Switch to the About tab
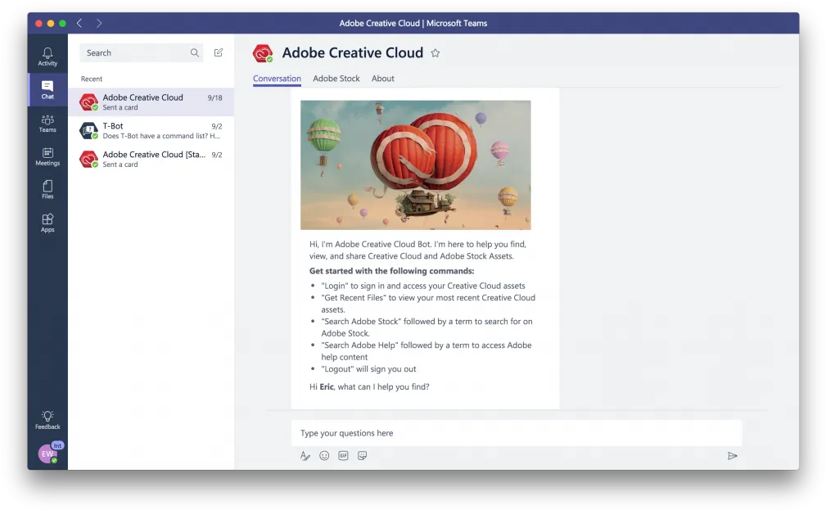This screenshot has width=826, height=510. click(x=383, y=79)
